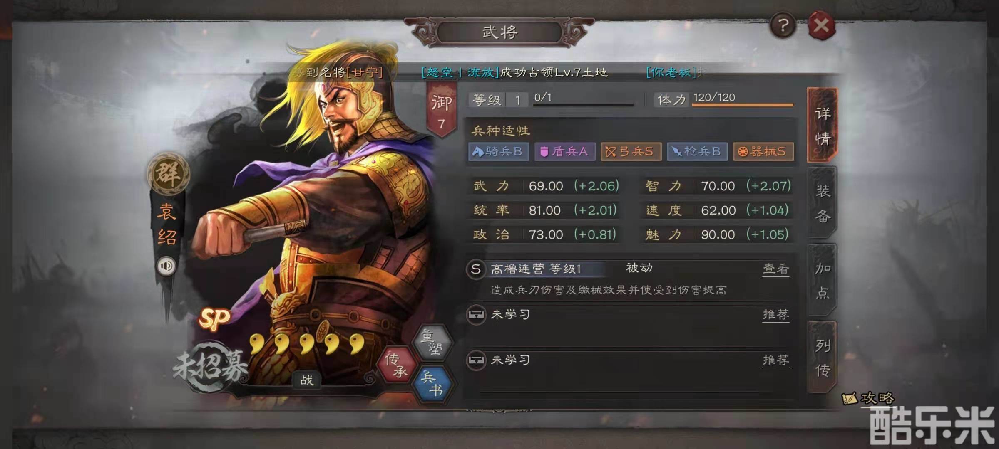Select the 弓兵S troop aptitude badge
Viewport: 999px width, 449px height.
(x=631, y=151)
